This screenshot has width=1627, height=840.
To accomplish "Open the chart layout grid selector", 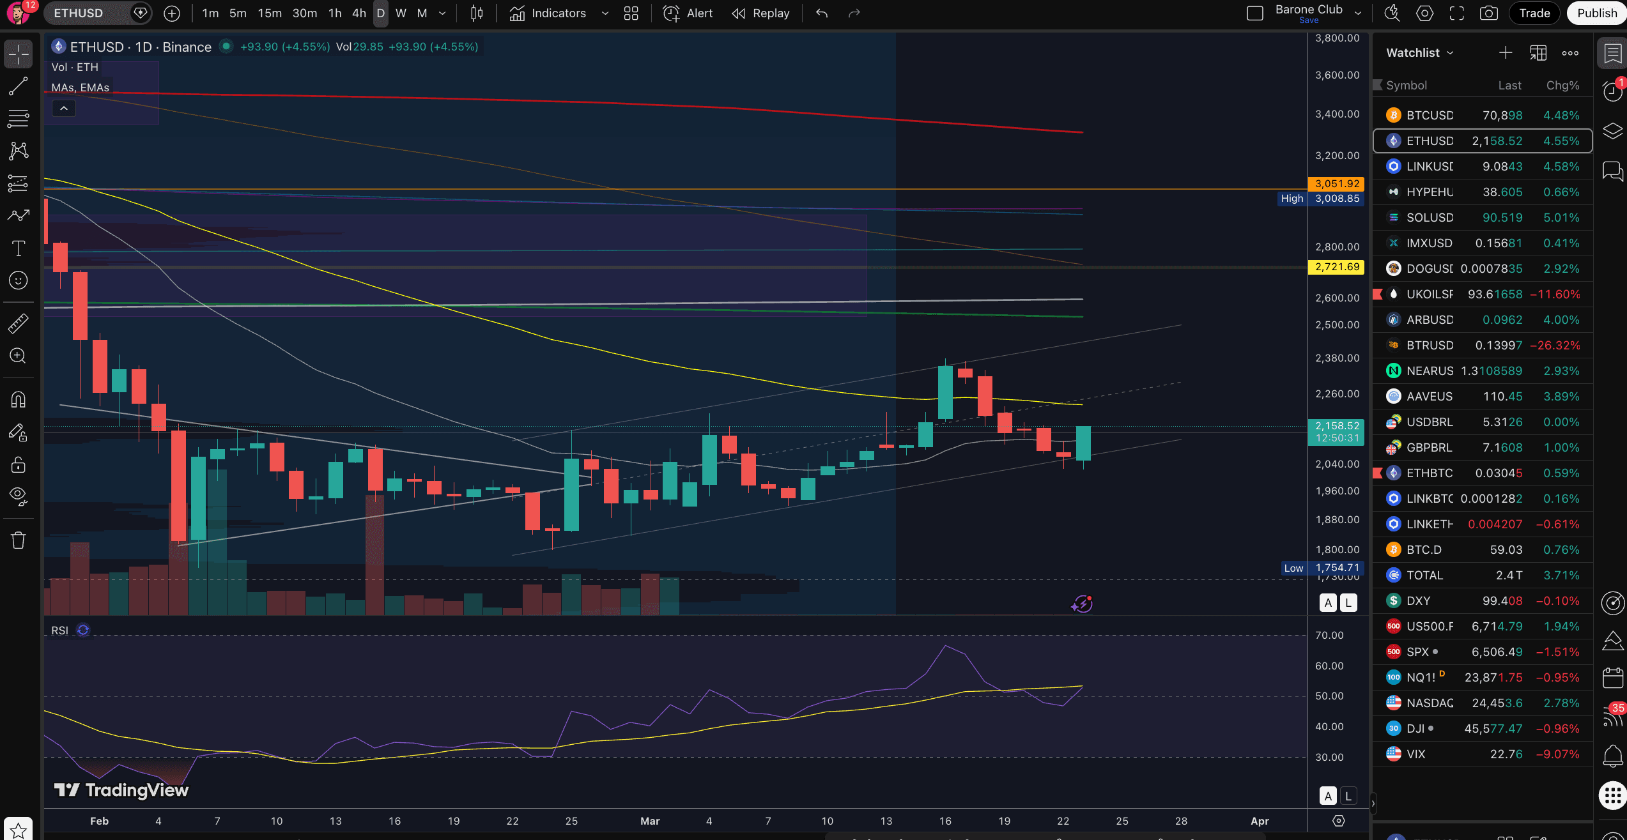I will 631,13.
